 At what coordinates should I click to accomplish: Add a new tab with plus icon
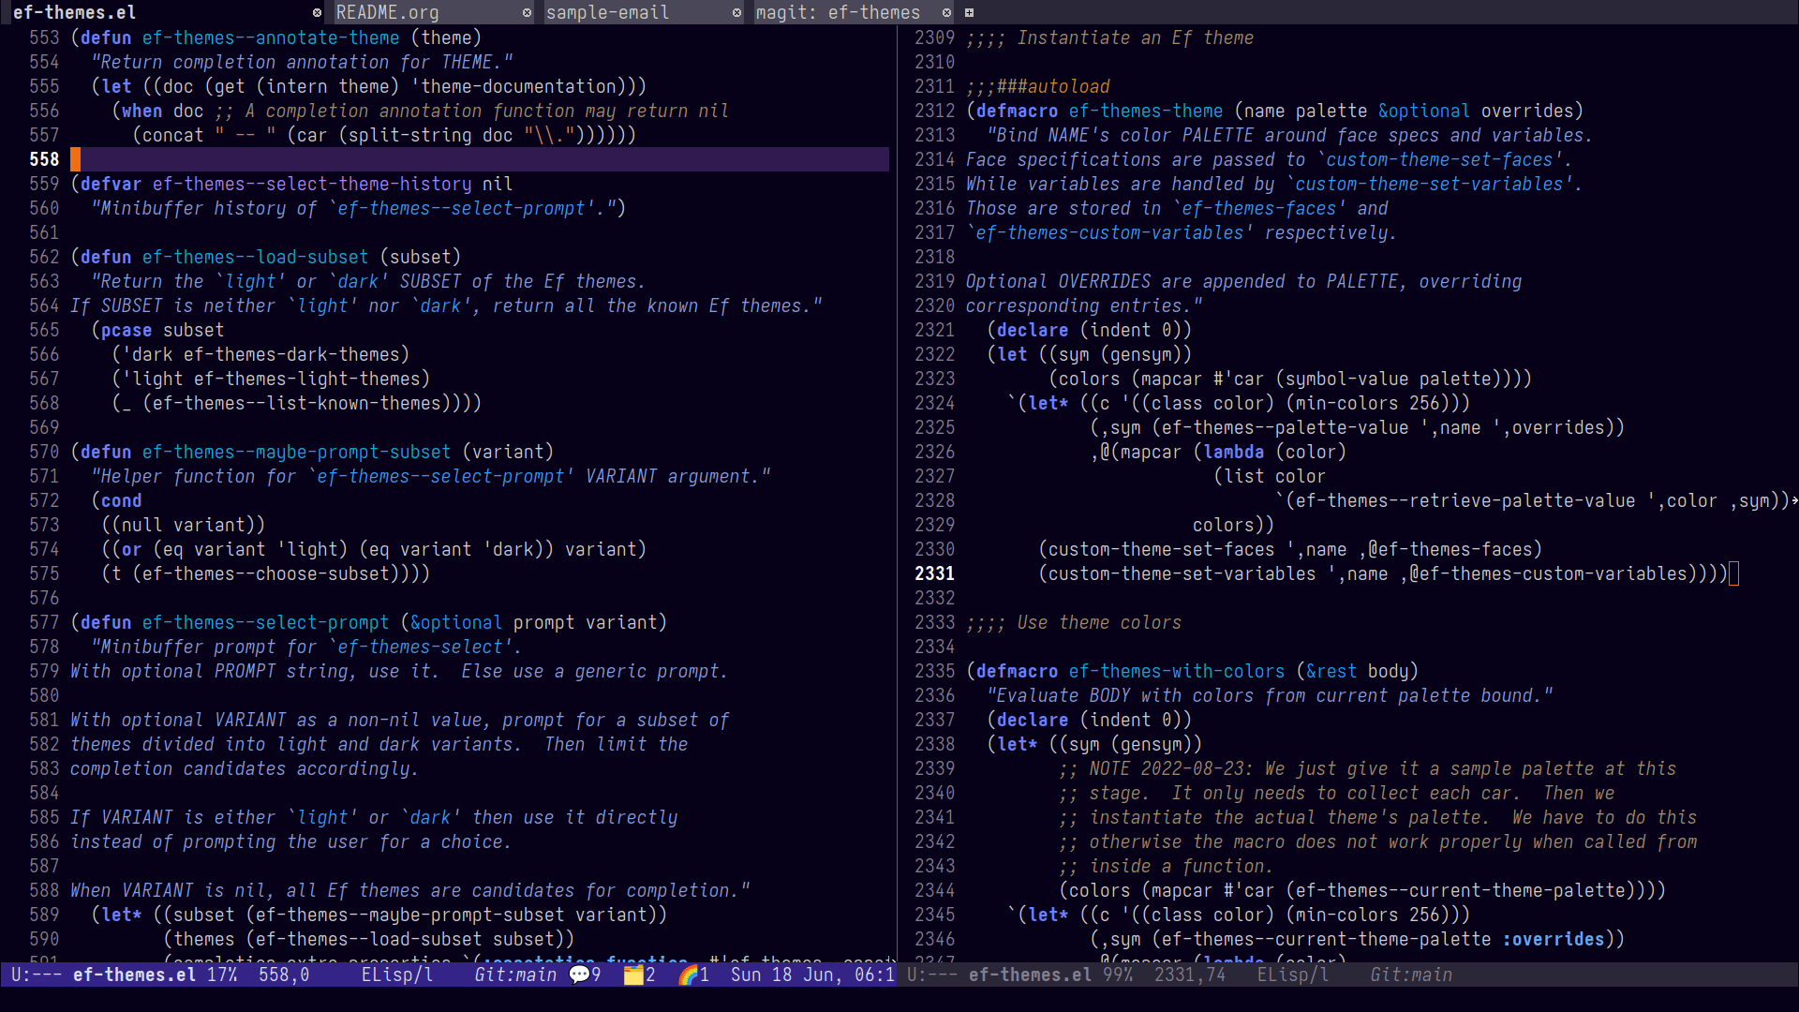tap(969, 13)
